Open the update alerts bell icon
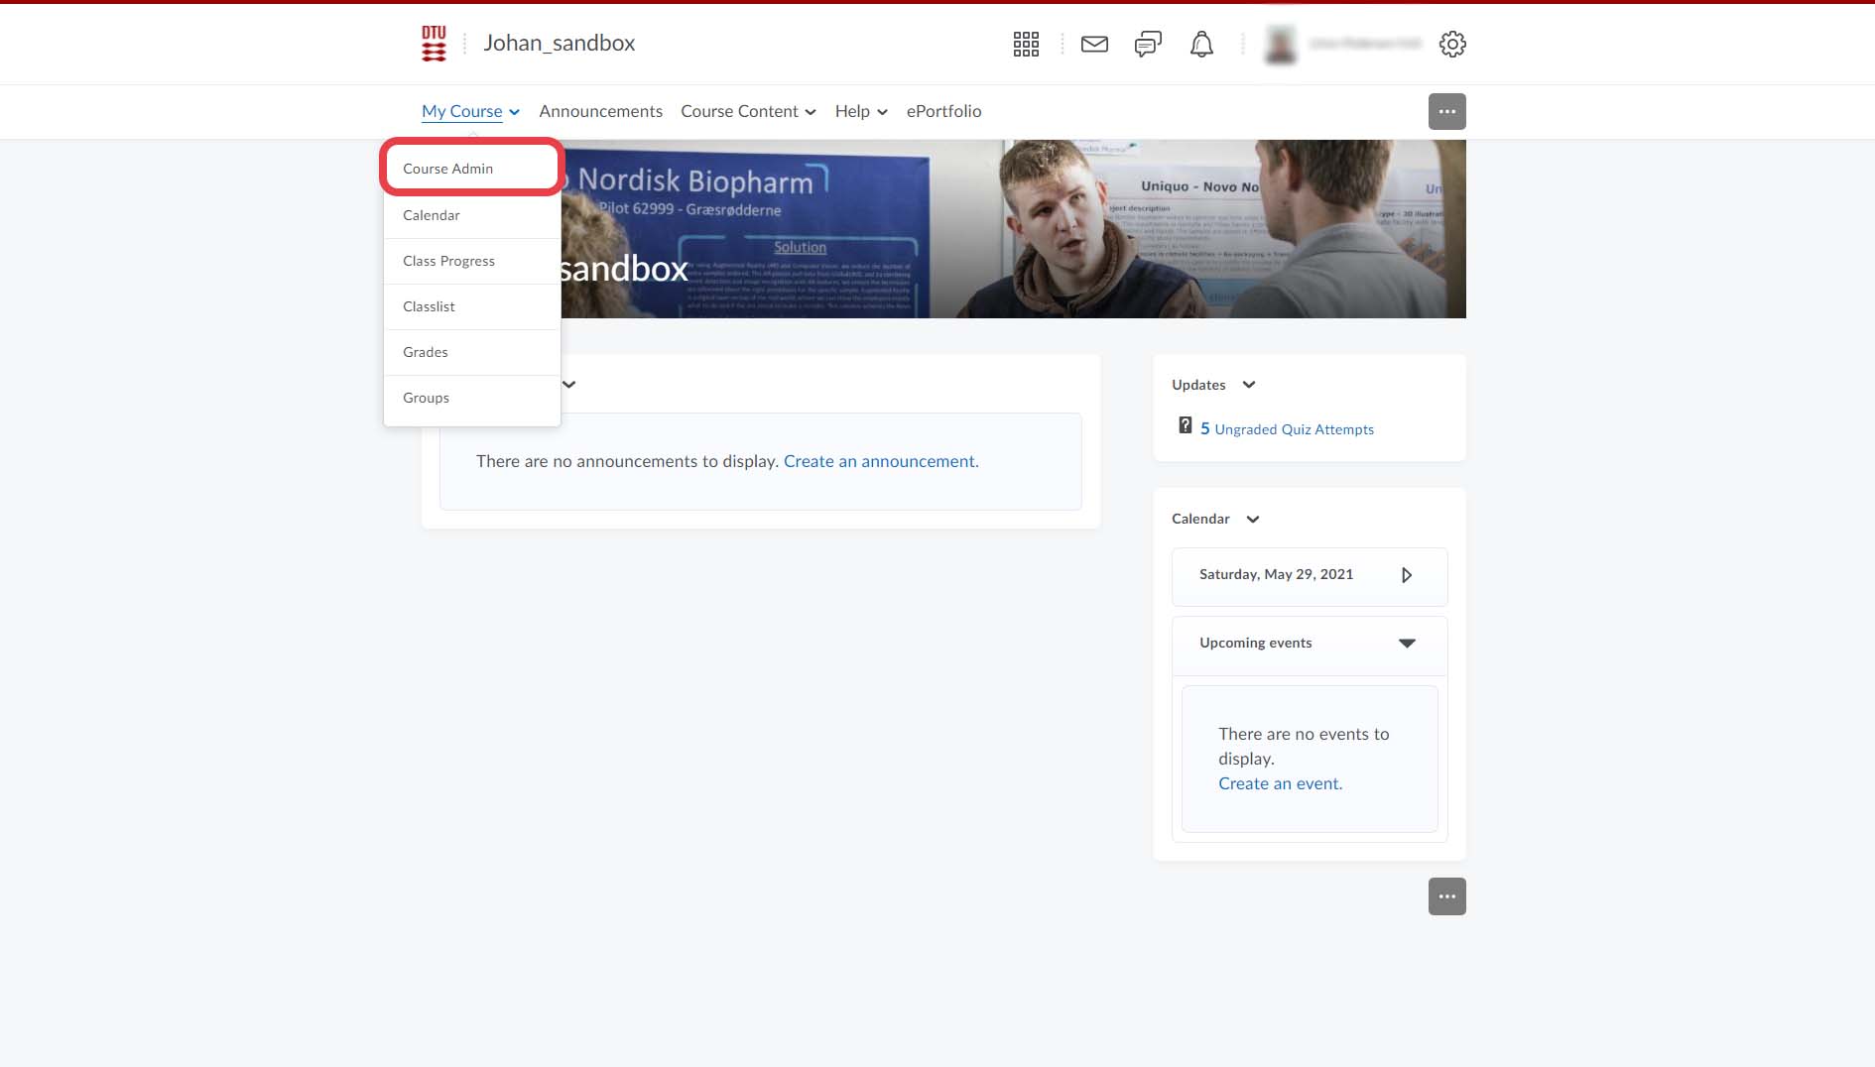1875x1067 pixels. 1201,44
